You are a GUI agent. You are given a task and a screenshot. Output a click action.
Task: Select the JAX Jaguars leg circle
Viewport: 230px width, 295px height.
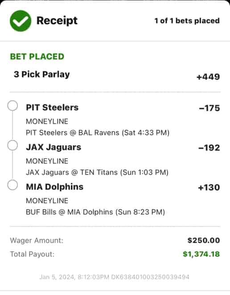12,145
